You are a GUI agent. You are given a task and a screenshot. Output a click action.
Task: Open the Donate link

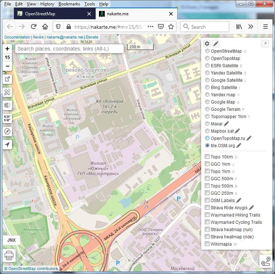tap(92, 37)
